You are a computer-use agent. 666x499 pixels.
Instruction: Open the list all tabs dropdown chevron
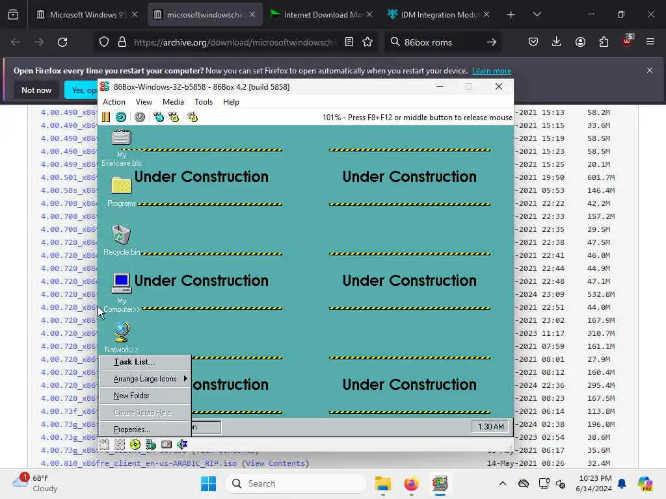[x=537, y=14]
